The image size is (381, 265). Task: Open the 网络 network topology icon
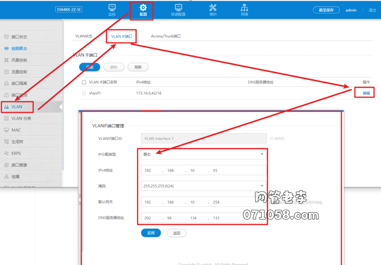point(244,8)
